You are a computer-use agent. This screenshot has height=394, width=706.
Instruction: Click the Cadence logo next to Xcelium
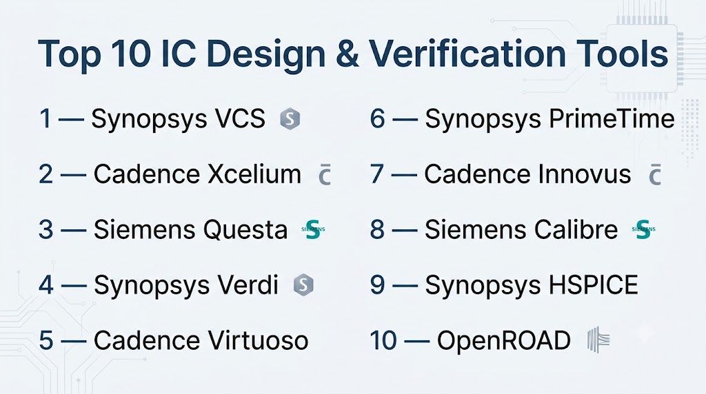(325, 175)
